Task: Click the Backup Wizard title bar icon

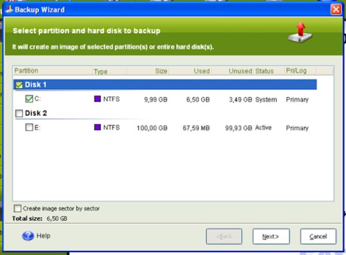Action: click(7, 10)
